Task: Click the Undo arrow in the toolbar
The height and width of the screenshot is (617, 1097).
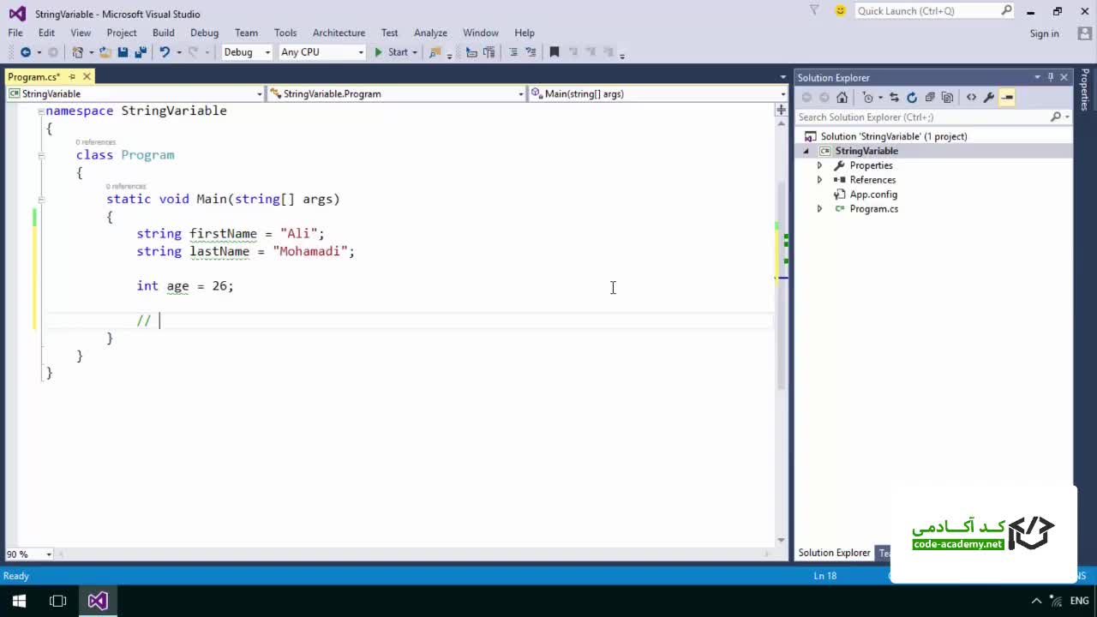Action: pyautogui.click(x=165, y=52)
